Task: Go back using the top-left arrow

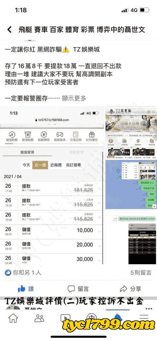Action: pos(9,29)
